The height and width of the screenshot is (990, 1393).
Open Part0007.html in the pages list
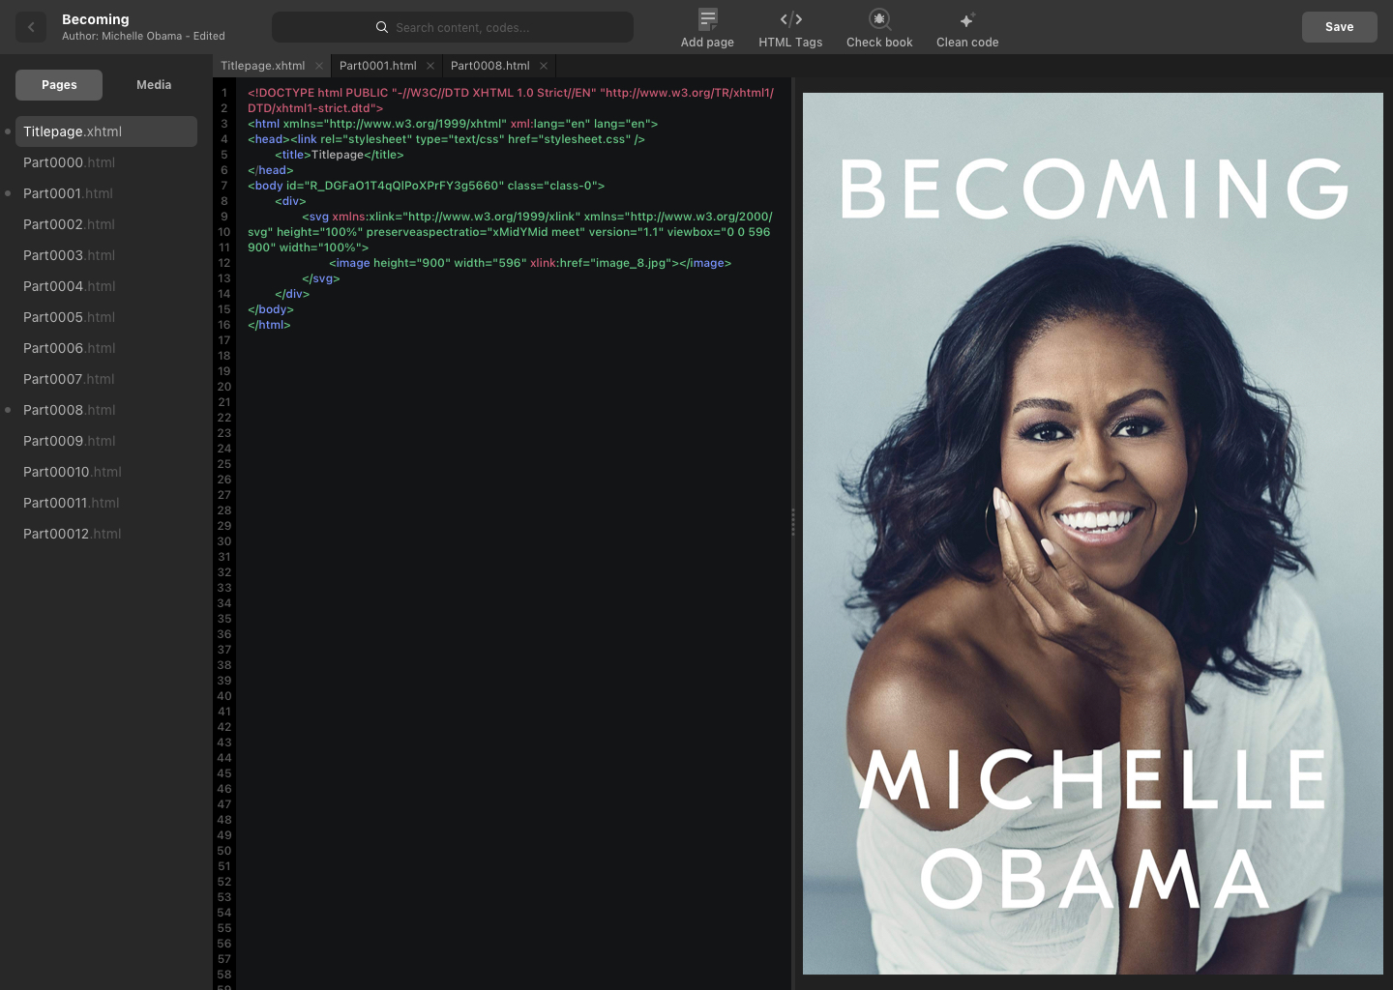(106, 379)
